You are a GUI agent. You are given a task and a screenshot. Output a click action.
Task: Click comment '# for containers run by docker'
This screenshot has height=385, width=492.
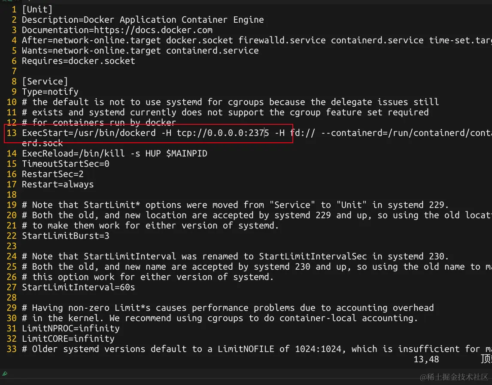pyautogui.click(x=99, y=122)
